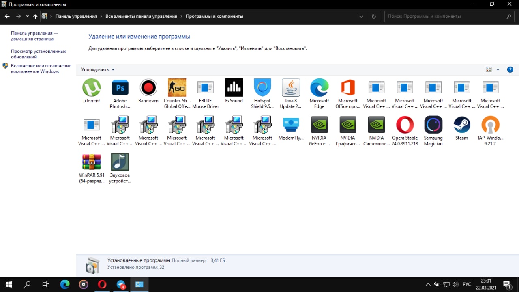Open the view options dropdown arrow
This screenshot has width=519, height=292.
(498, 69)
